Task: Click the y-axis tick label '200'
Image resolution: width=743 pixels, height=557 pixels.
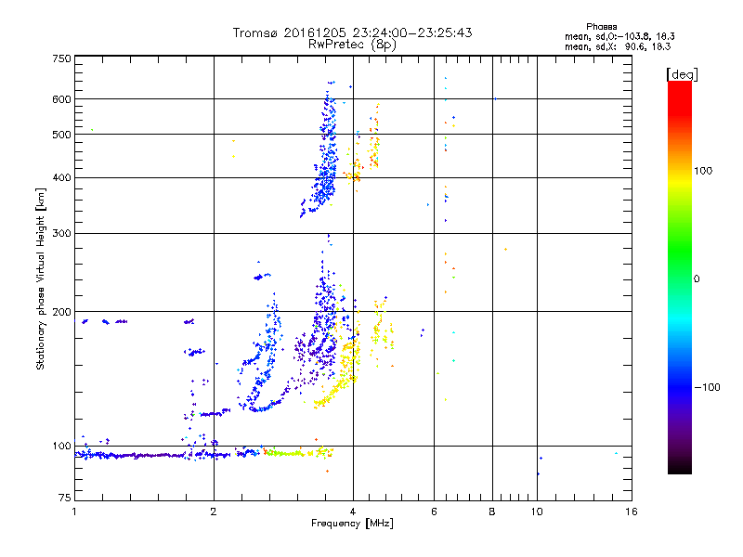Action: point(61,312)
